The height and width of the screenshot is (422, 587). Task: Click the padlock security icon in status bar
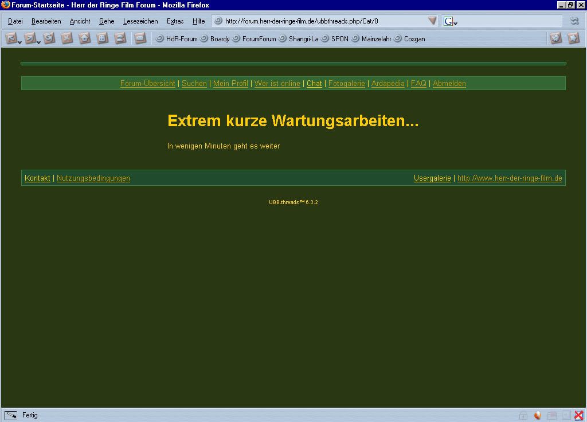[523, 415]
